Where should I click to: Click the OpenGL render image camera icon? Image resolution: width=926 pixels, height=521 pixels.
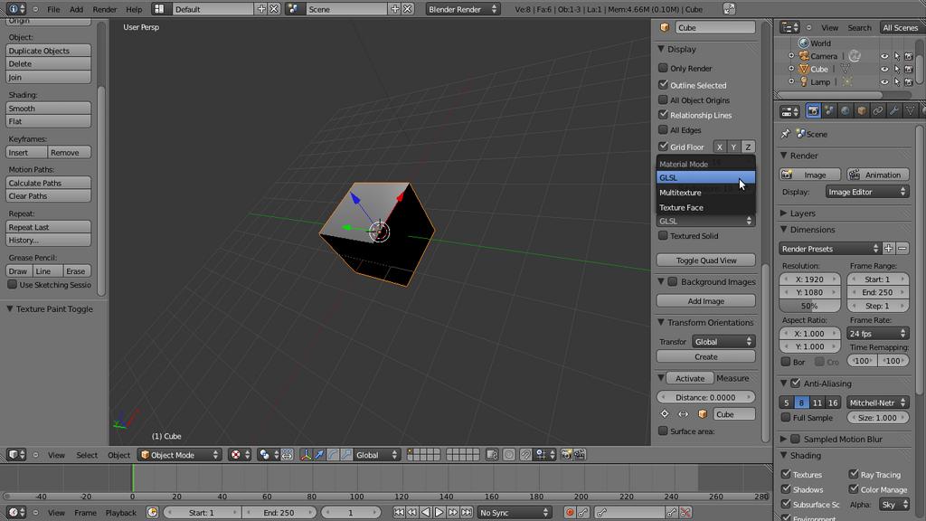pos(566,455)
